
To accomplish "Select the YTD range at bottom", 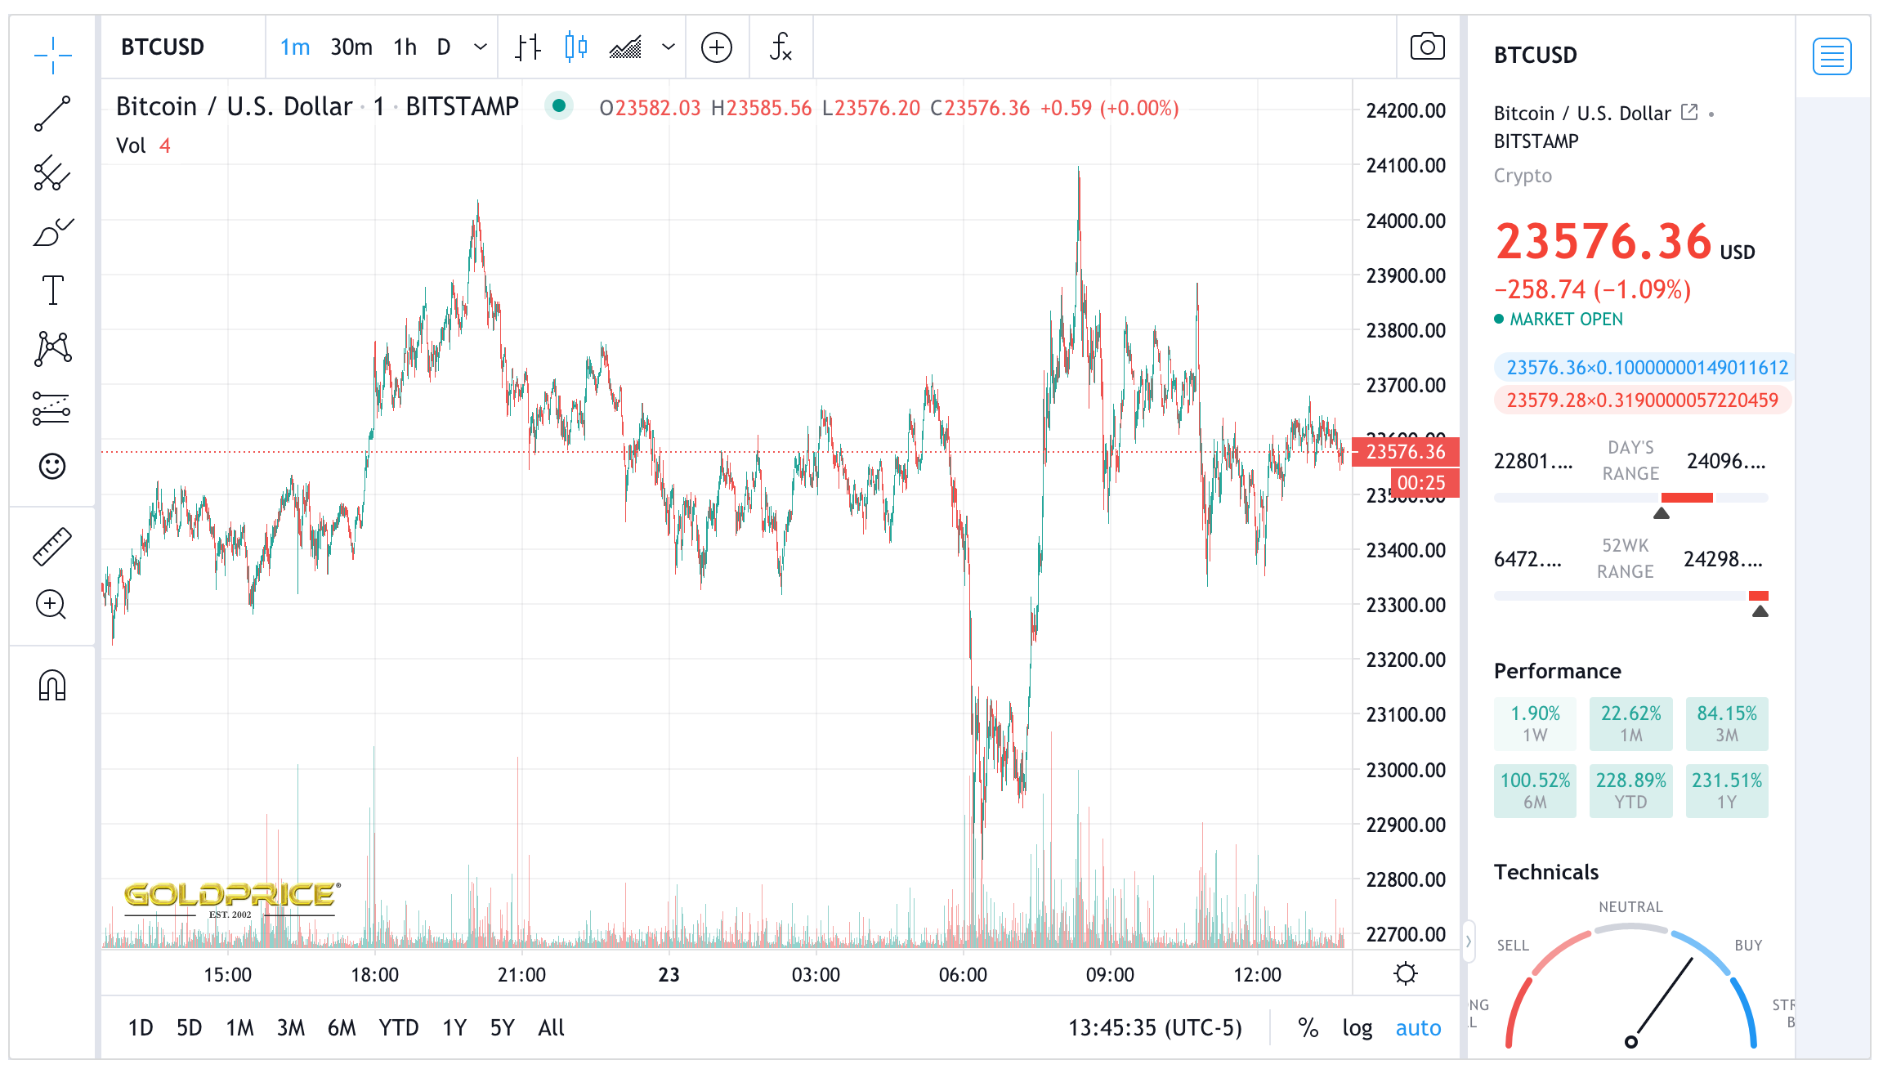I will [x=400, y=1027].
